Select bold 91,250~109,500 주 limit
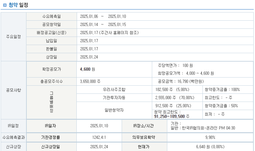 tap(172, 116)
